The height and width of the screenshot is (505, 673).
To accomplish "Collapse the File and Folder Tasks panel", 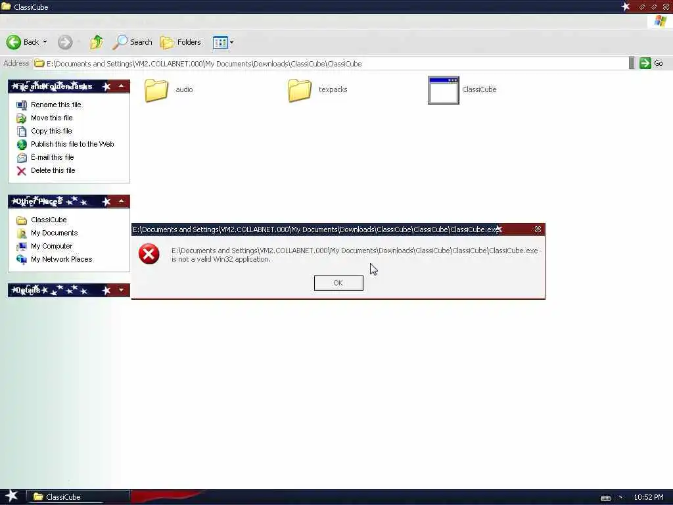I will point(122,86).
